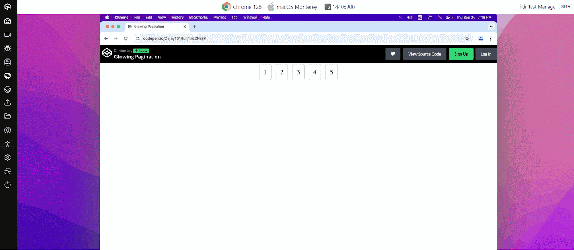This screenshot has height=250, width=574.
Task: Open the video gallery icon in the sidebar
Action: [x=8, y=62]
